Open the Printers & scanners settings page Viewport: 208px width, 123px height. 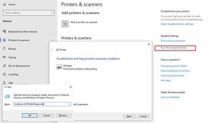click(18, 40)
